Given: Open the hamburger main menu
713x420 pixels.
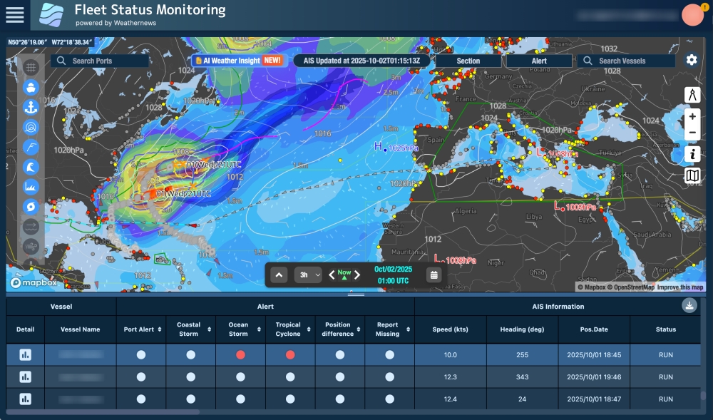Looking at the screenshot, I should [x=14, y=15].
